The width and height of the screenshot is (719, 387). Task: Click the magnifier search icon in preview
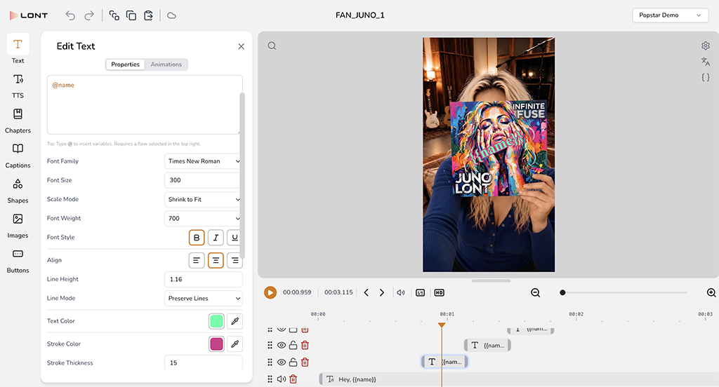(x=272, y=46)
